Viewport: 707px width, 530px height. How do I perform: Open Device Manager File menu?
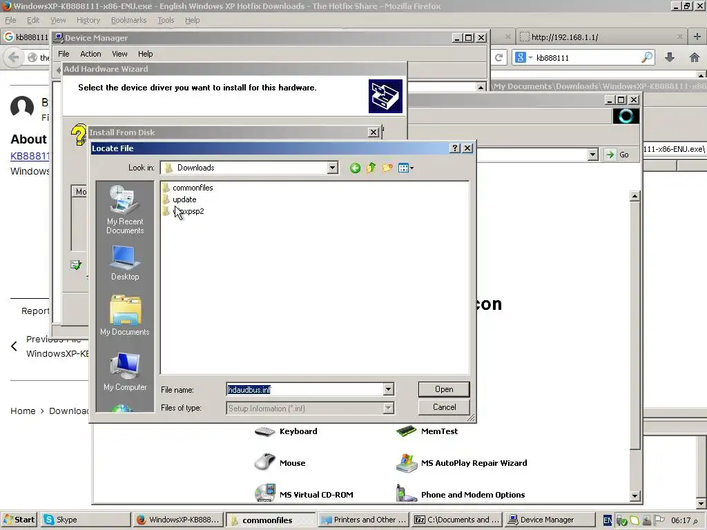click(64, 54)
